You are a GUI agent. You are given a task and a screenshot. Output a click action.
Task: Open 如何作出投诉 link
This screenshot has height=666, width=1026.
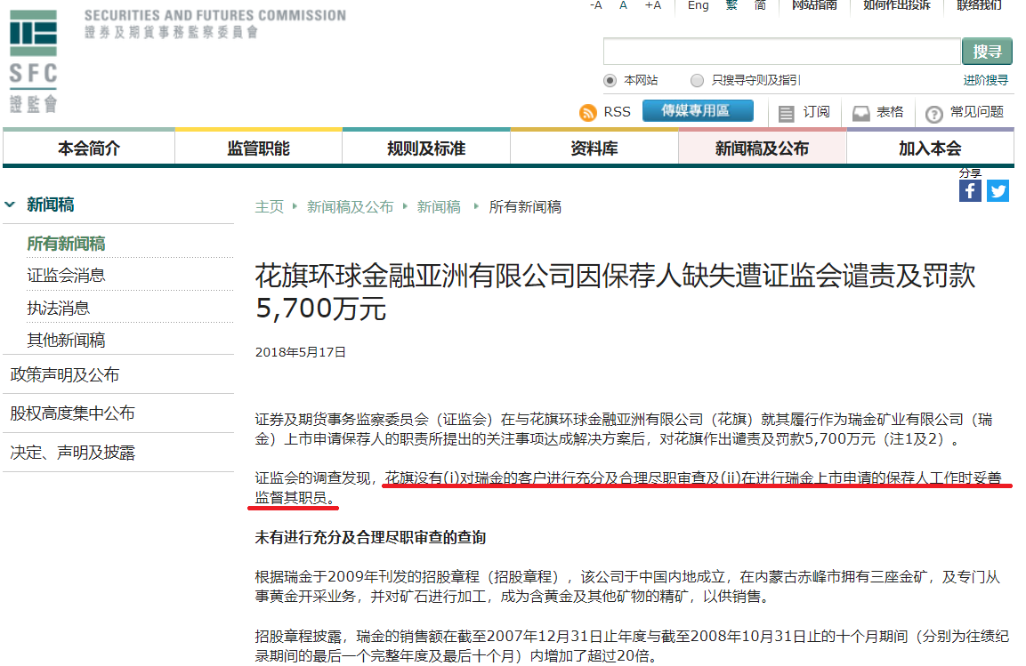896,5
